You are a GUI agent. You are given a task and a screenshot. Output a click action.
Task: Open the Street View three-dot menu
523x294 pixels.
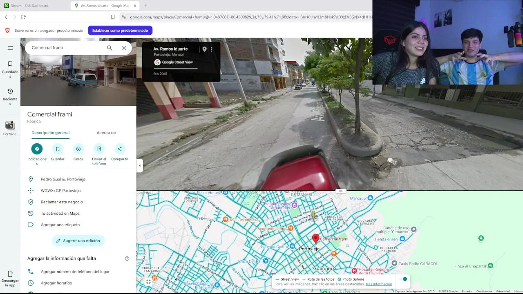pos(211,49)
